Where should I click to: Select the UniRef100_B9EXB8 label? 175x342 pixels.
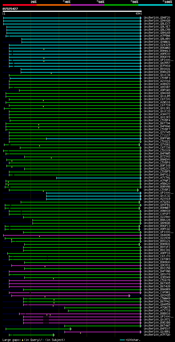(x=157, y=323)
